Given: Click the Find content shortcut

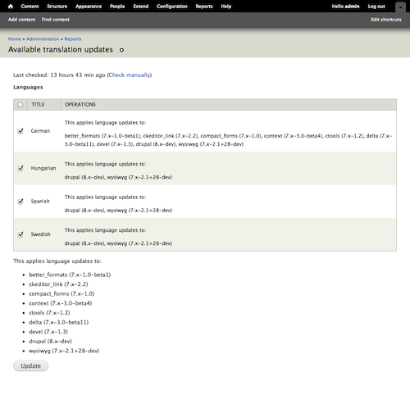Looking at the screenshot, I should tap(56, 20).
